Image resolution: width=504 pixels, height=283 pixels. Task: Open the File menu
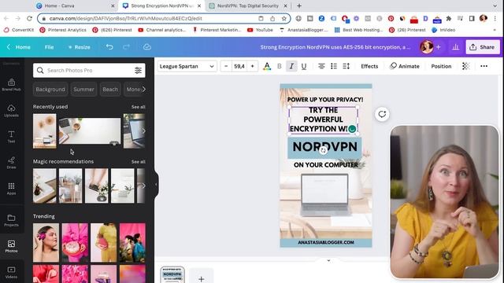49,47
